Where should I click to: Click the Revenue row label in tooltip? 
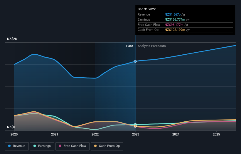[144, 14]
